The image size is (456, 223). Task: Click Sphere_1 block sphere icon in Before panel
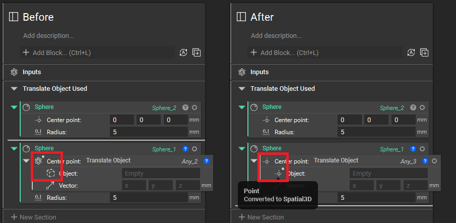[26, 149]
